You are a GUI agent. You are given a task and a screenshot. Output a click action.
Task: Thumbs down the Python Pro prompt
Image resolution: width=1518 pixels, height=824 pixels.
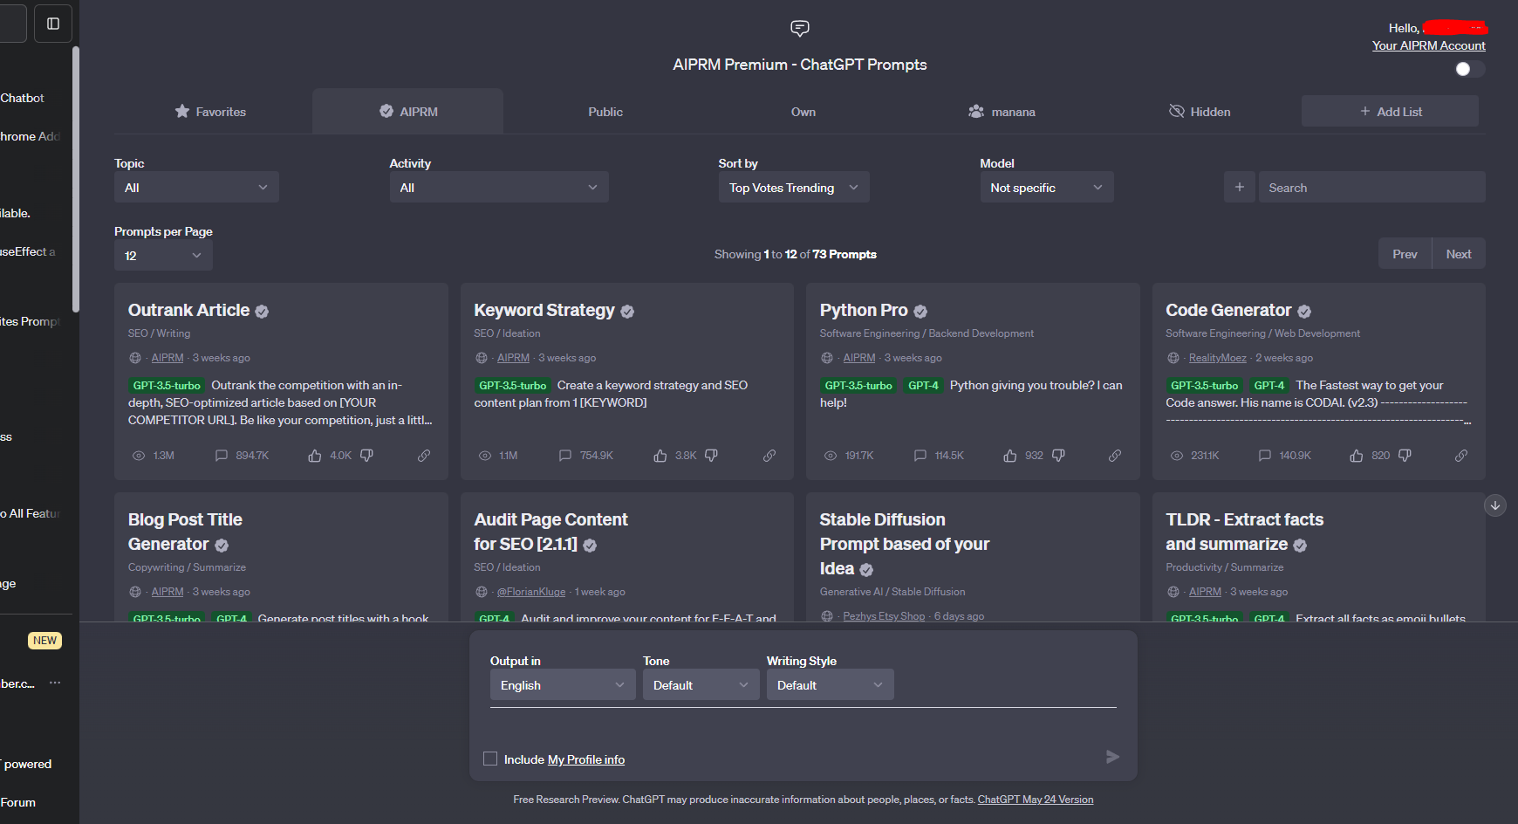point(1058,456)
